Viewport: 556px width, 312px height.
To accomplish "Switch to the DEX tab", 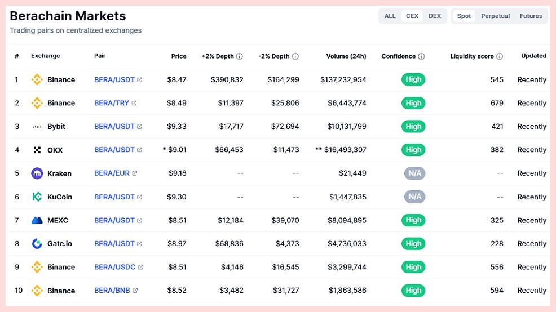I will 434,16.
